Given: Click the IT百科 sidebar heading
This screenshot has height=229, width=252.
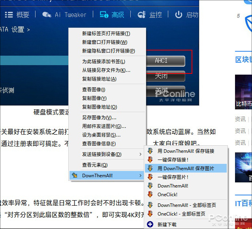Looking at the screenshot, I should pos(243,203).
